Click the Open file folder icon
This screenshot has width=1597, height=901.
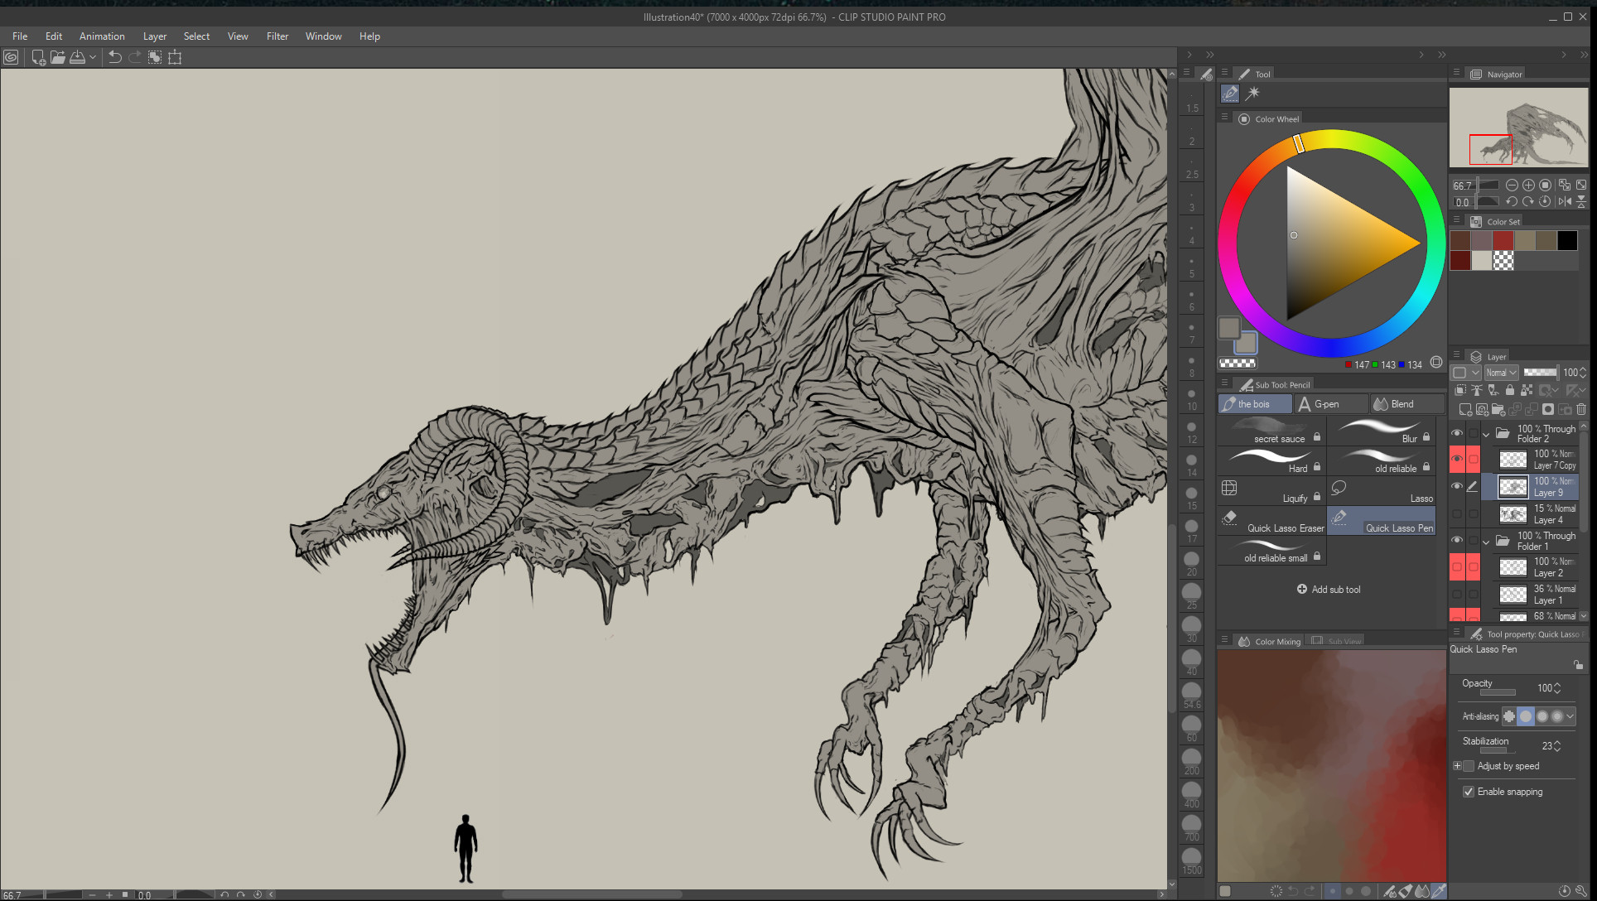click(x=58, y=57)
